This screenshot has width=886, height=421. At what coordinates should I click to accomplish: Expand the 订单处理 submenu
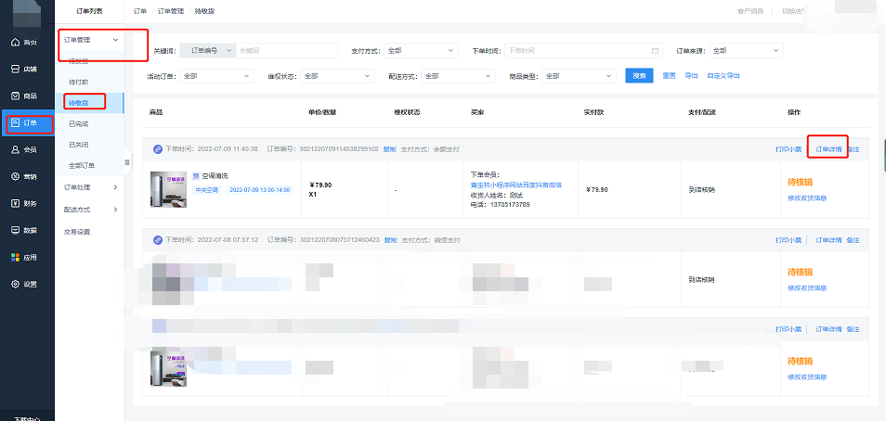click(114, 187)
